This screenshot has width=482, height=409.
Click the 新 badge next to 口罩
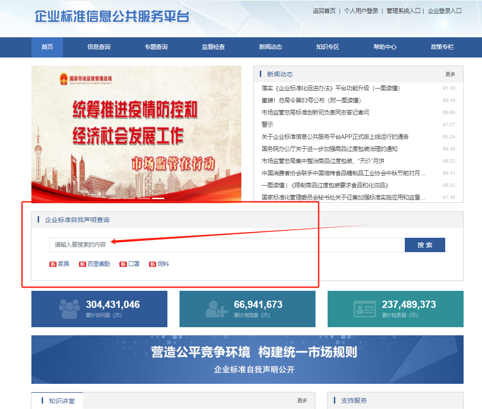coord(122,264)
